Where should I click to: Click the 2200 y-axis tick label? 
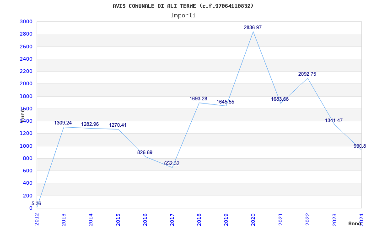[26, 71]
